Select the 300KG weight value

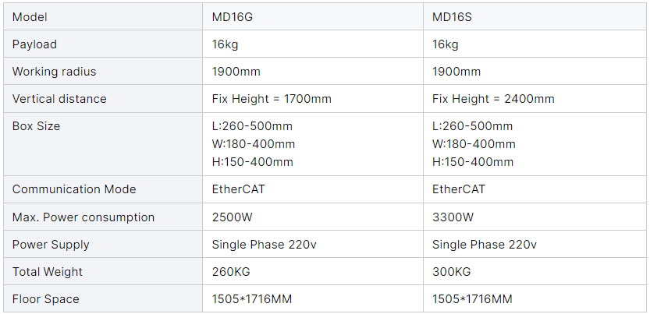[451, 272]
